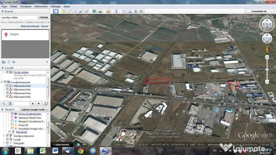
Task: Click the zoom out minus button
Action: 267,82
